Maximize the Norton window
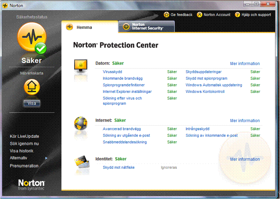This screenshot has height=199, width=280. (x=256, y=4)
